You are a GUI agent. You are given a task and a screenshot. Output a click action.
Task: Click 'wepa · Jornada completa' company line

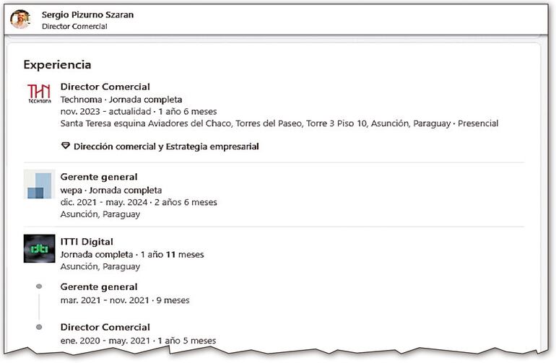111,190
